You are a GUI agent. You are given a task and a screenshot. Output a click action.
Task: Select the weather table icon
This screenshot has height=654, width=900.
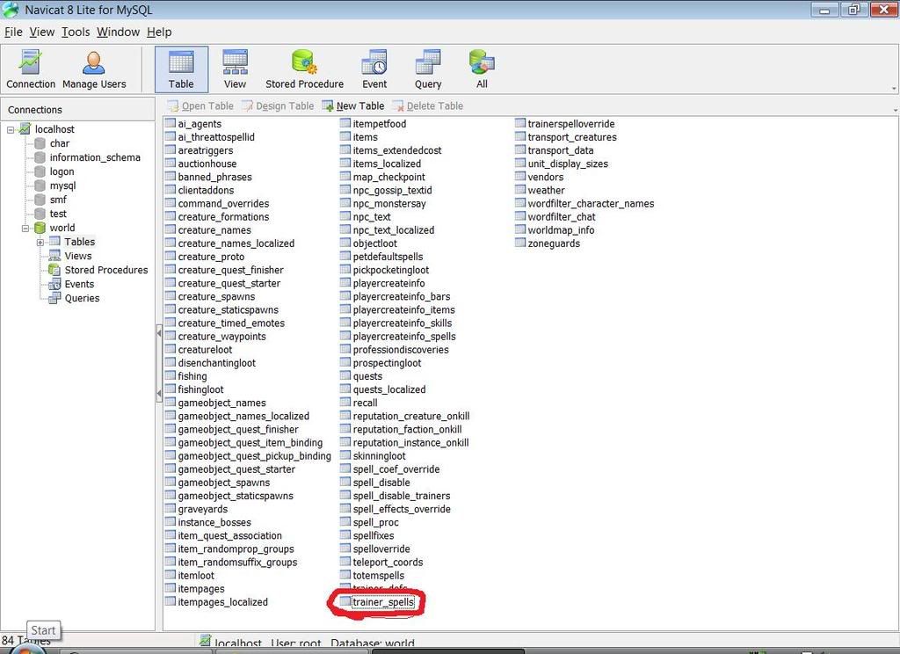tap(520, 190)
